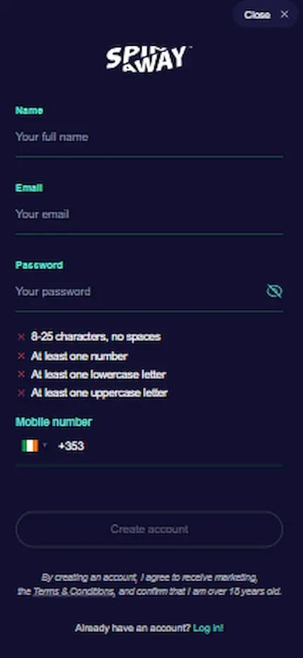
Task: Click the red X beside '8-25 characters'
Action: click(21, 337)
